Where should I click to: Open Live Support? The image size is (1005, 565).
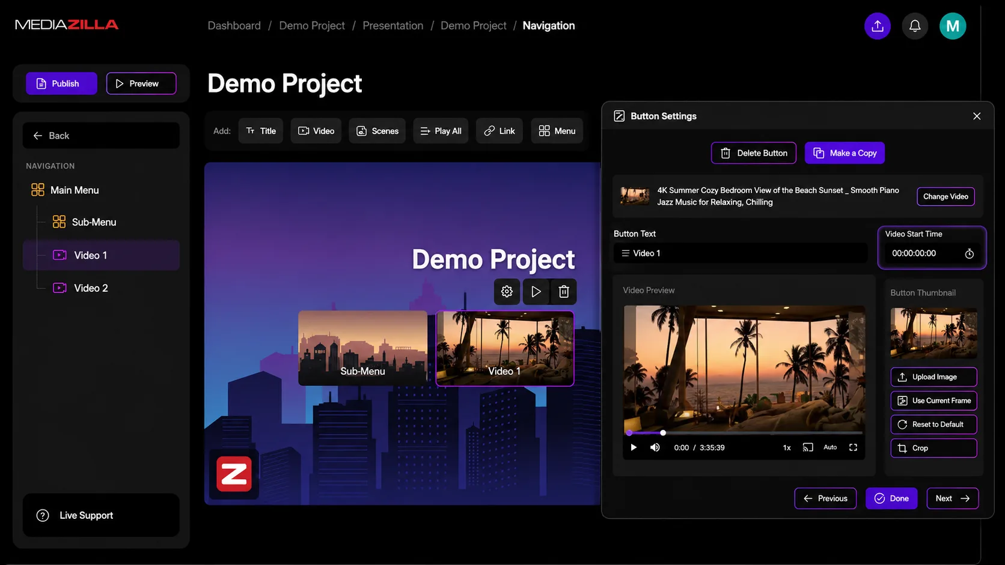pyautogui.click(x=101, y=515)
